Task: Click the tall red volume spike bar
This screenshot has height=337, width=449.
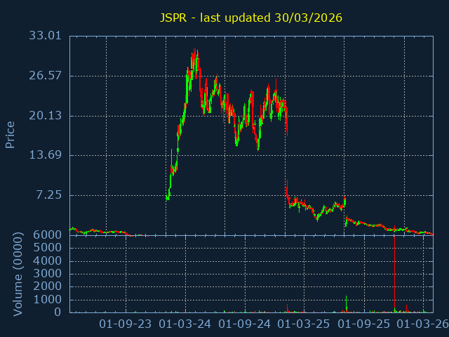Action: [x=394, y=274]
